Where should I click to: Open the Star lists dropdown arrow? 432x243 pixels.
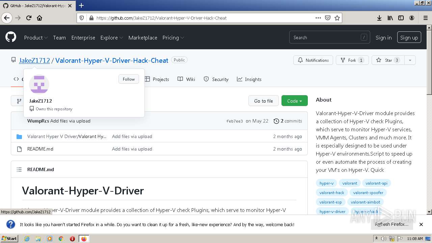[x=410, y=60]
